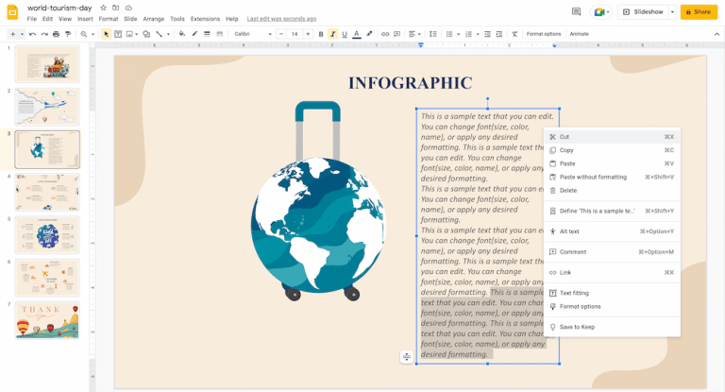
Task: Click the Google Meet call icon
Action: coord(601,12)
